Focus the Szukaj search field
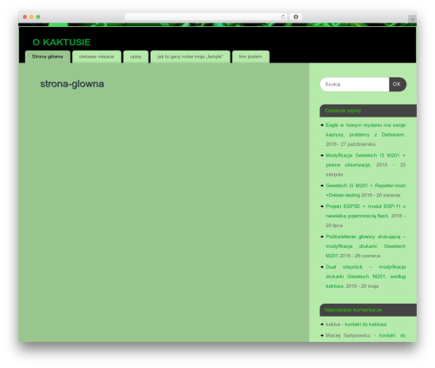 click(354, 84)
